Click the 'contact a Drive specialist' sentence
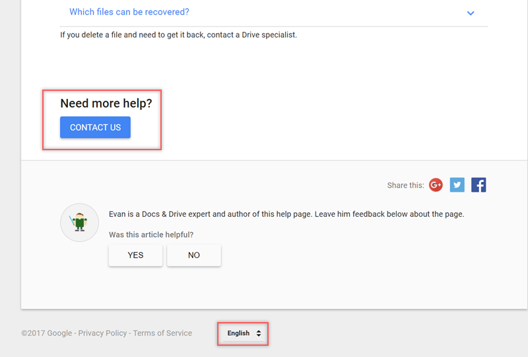 point(252,34)
